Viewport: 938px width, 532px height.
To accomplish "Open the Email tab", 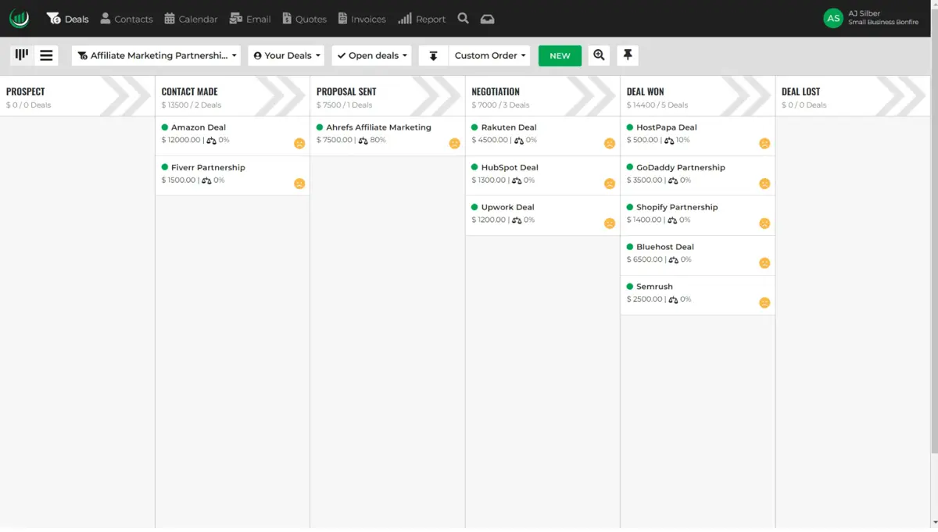I will point(250,19).
